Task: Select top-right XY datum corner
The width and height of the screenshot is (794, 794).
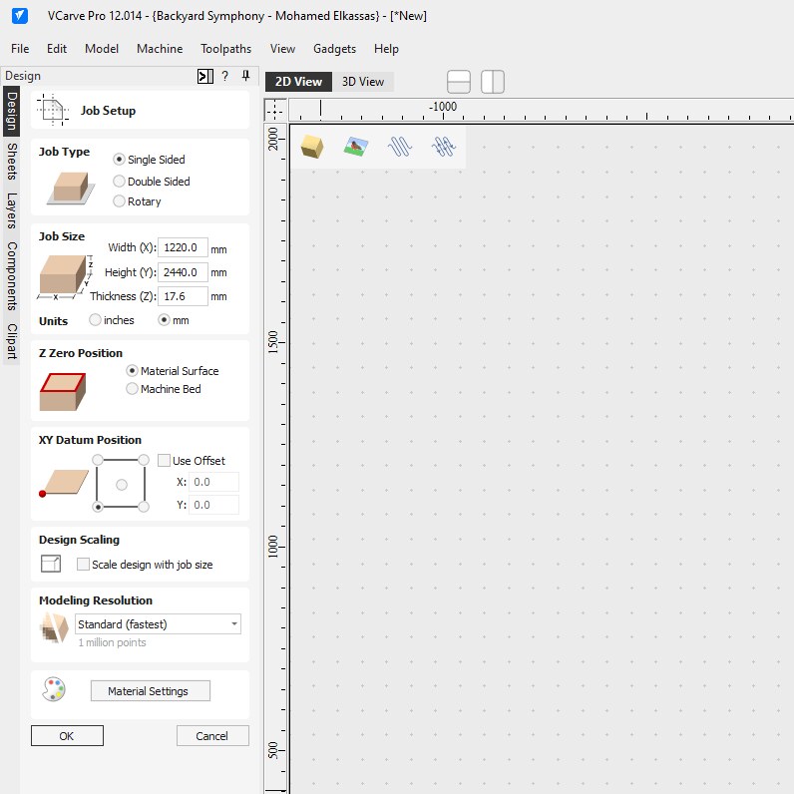Action: [144, 460]
